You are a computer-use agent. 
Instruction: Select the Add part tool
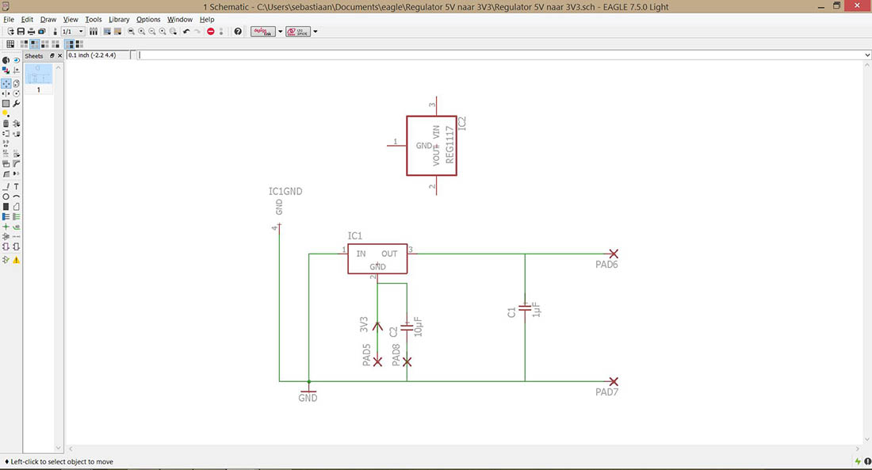pos(16,124)
